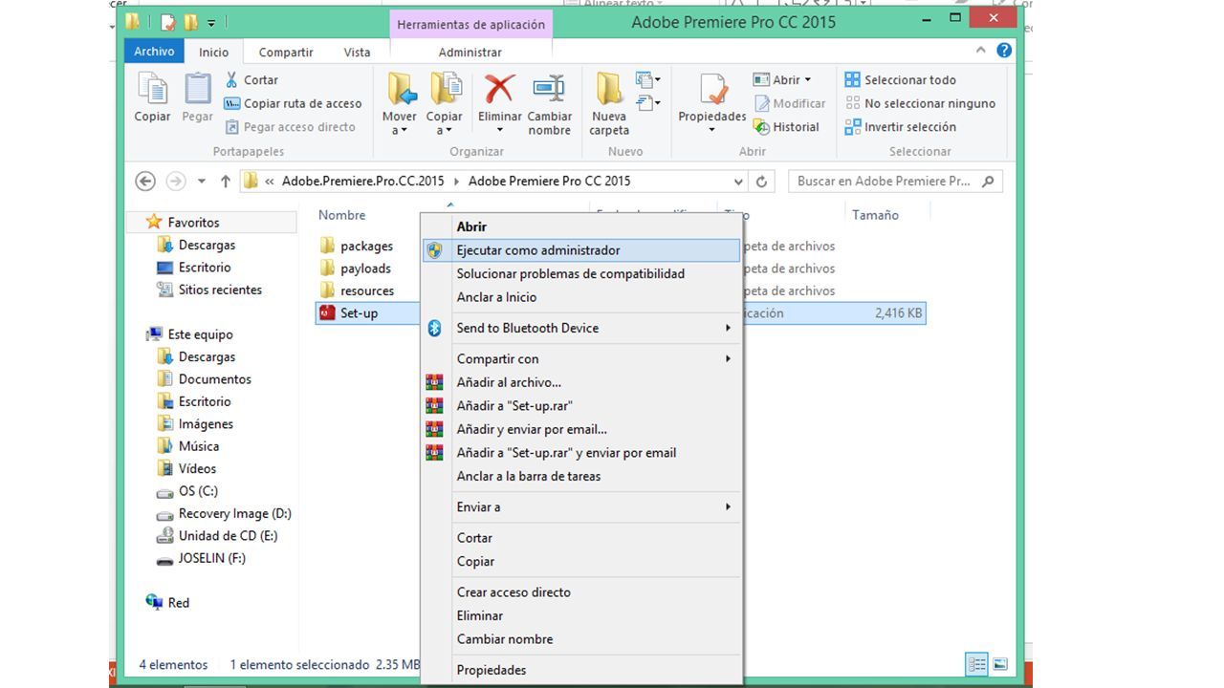This screenshot has width=1224, height=688.
Task: Choose Anclar a la barra de tareas
Action: coord(581,476)
